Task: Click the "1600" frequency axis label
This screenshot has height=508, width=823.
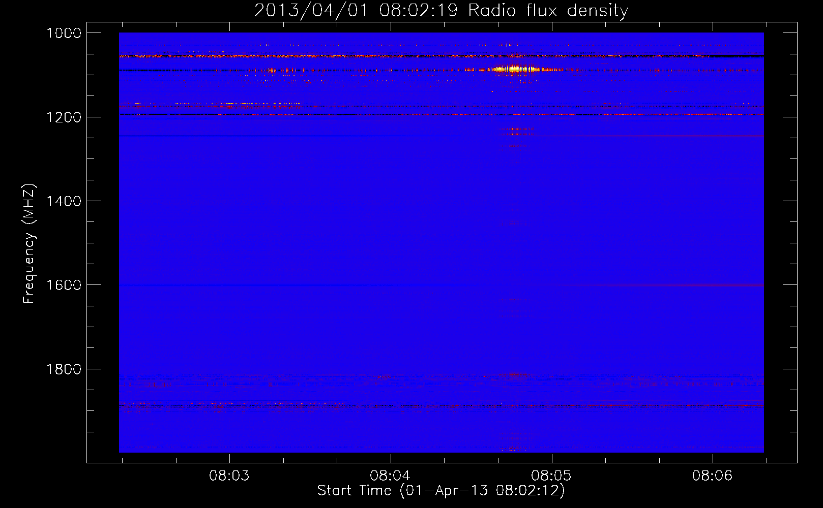Action: point(64,285)
